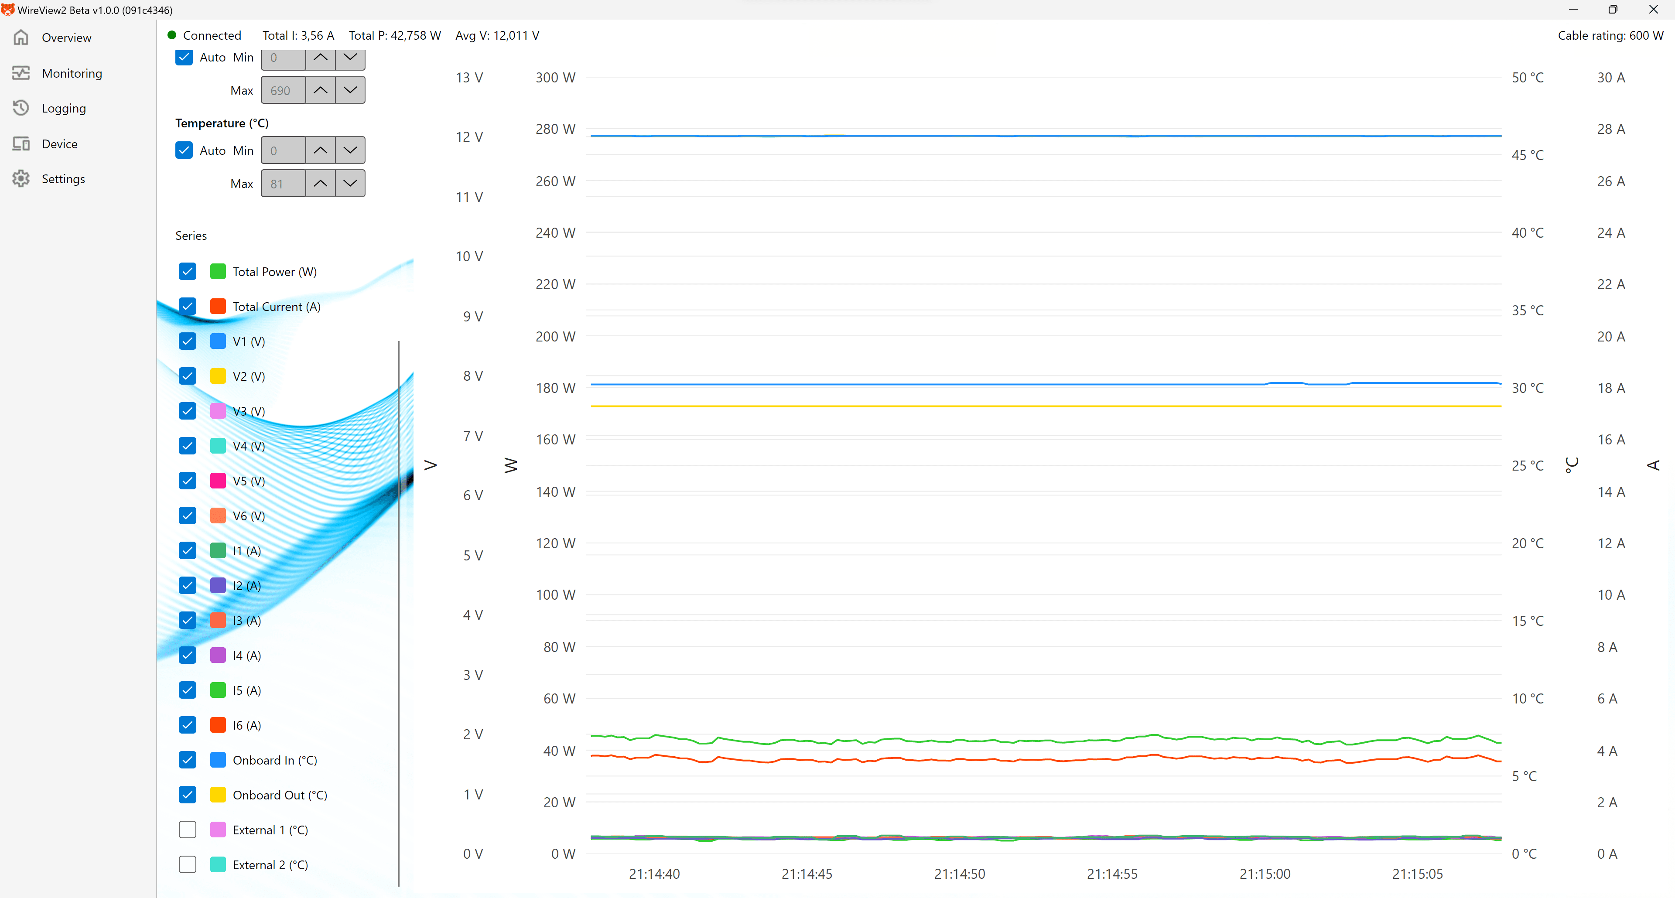Click the Settings gear icon
The height and width of the screenshot is (898, 1675).
click(x=21, y=179)
